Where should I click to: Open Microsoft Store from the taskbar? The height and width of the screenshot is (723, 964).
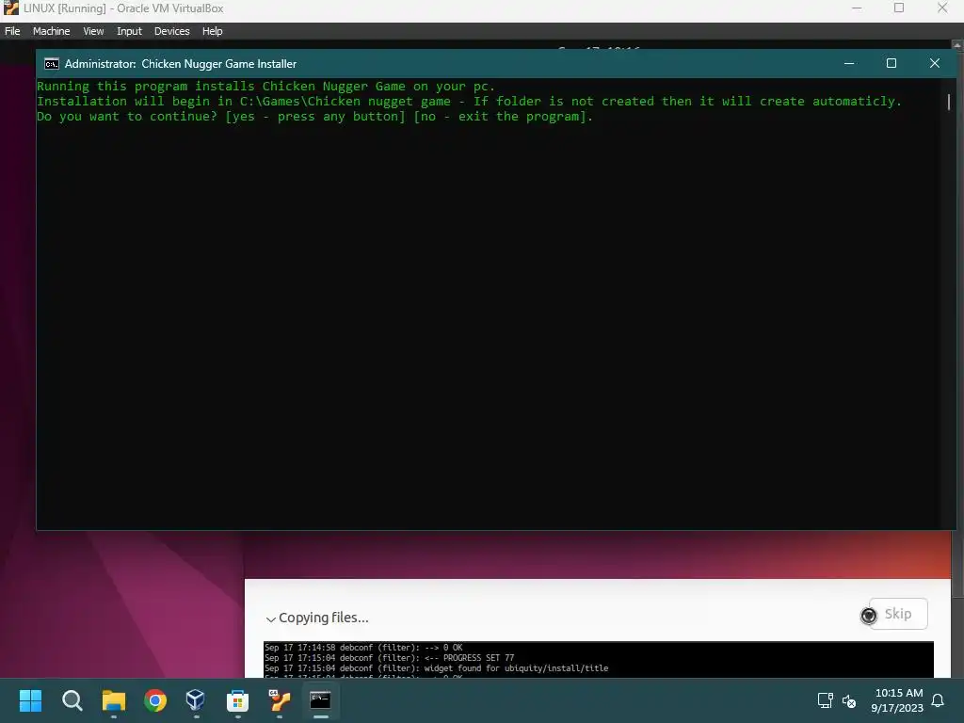[x=237, y=700]
